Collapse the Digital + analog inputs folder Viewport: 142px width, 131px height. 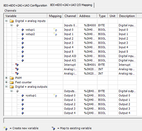pyautogui.click(x=6, y=21)
